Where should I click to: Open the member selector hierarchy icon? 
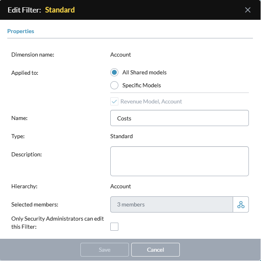tap(241, 204)
